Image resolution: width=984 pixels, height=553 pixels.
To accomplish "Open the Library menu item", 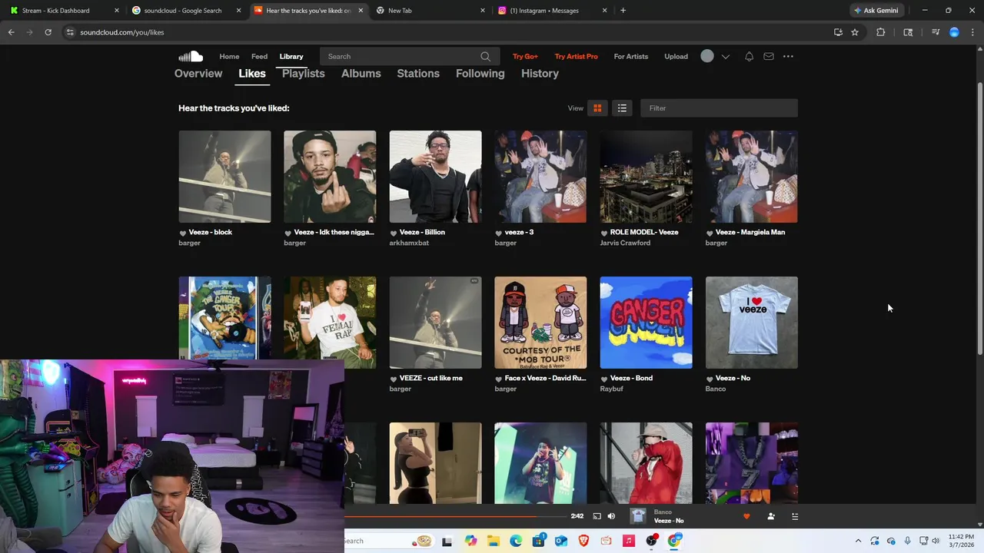I will click(291, 56).
